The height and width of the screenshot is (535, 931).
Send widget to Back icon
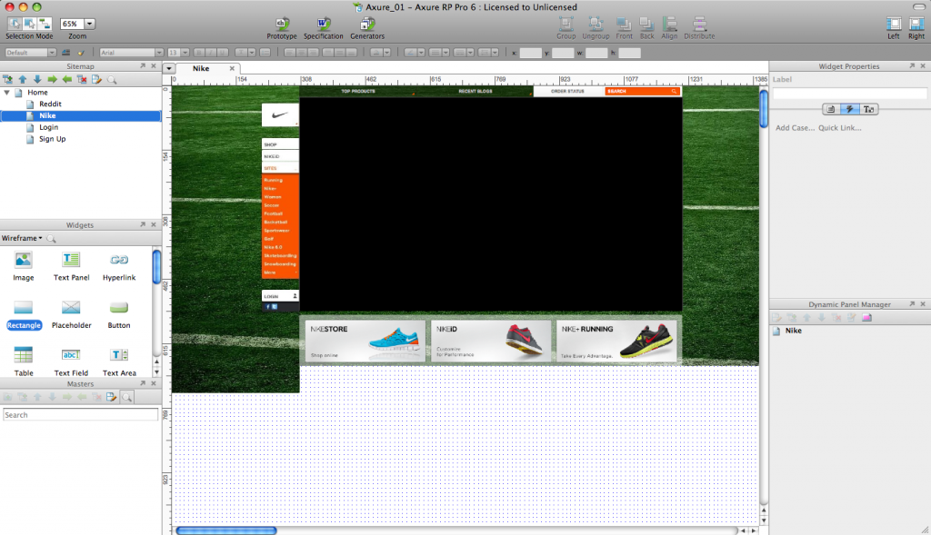pos(646,24)
